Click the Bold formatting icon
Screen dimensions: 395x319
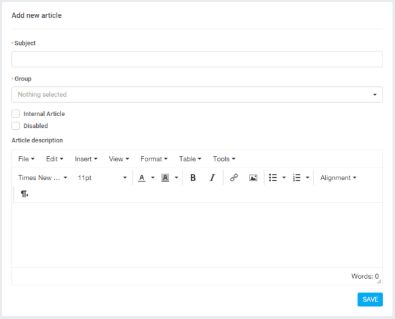point(193,178)
